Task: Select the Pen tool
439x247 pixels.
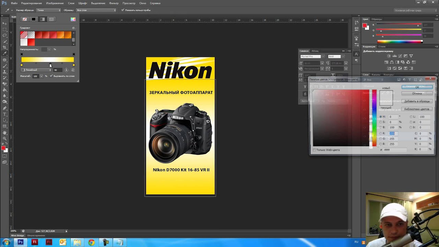Action: (x=4, y=108)
